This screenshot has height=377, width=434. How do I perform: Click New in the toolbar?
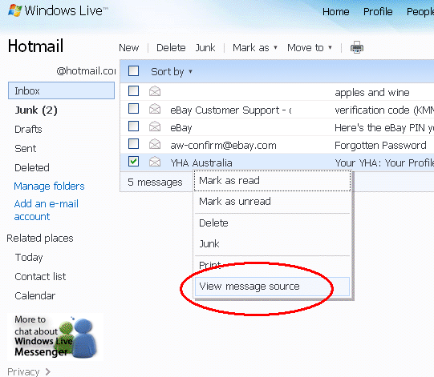click(x=128, y=48)
